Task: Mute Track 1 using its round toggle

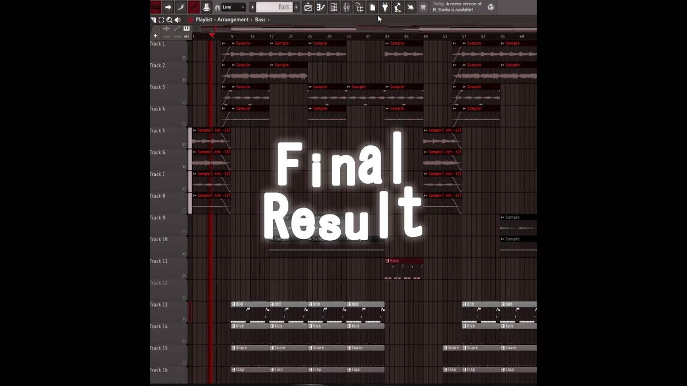Action: click(x=184, y=58)
